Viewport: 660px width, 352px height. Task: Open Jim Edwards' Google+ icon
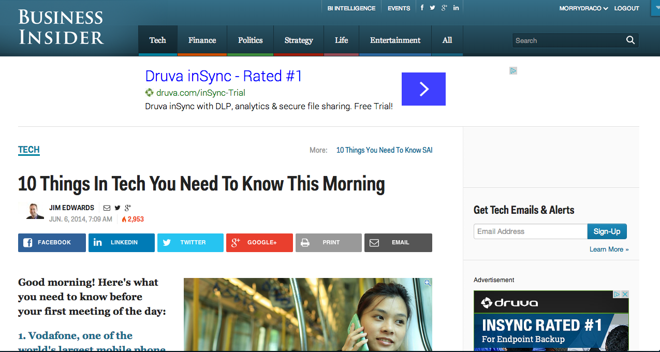(128, 208)
